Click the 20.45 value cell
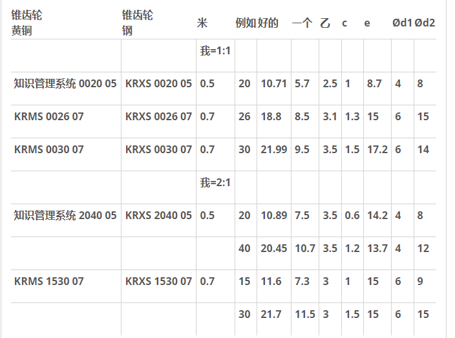 (x=273, y=249)
